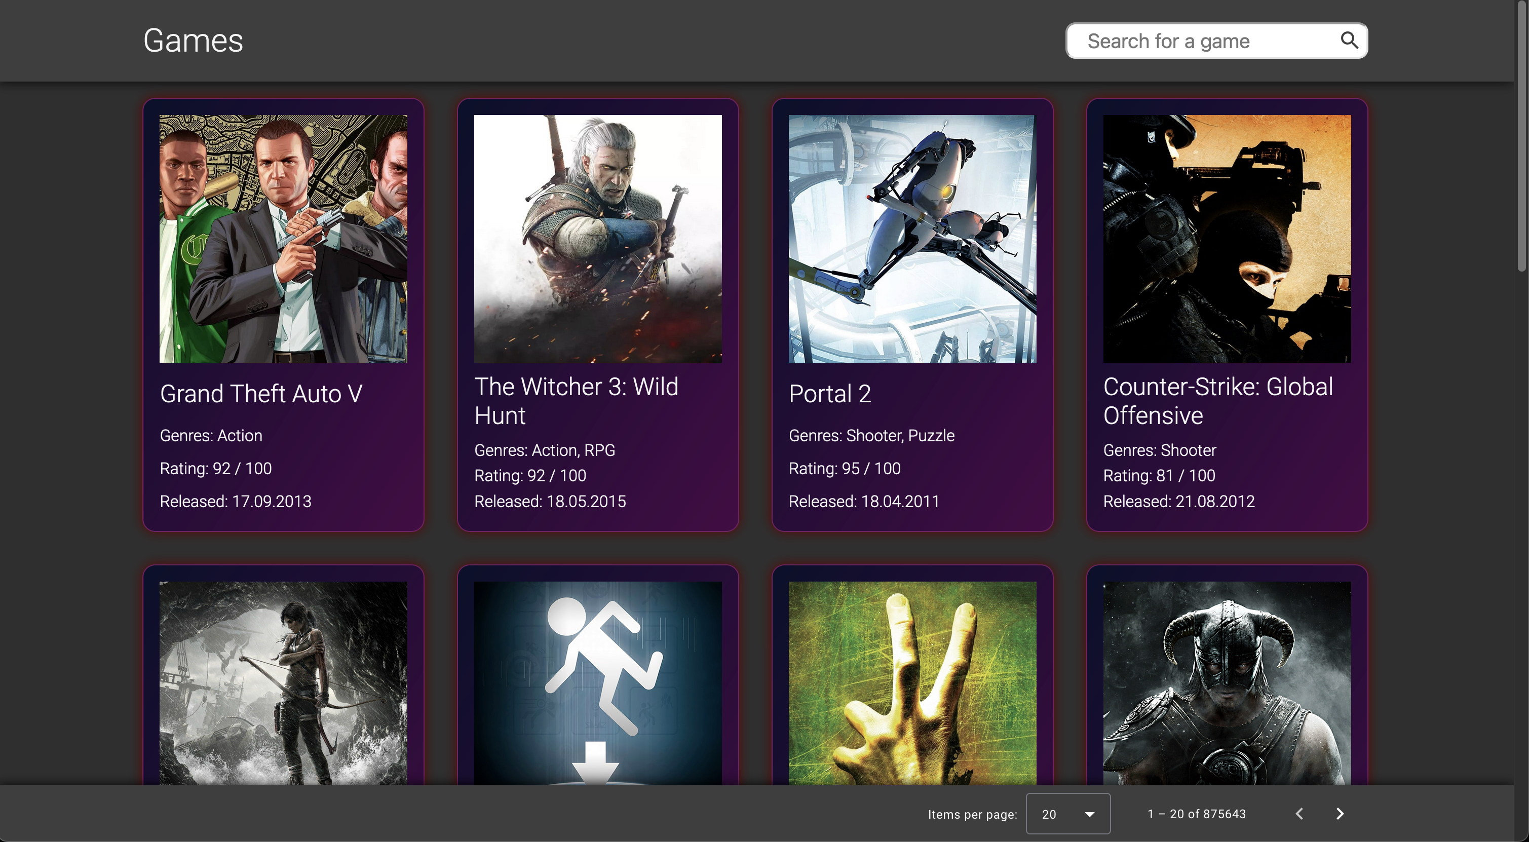Go to next page of games
The height and width of the screenshot is (842, 1529).
pyautogui.click(x=1339, y=814)
